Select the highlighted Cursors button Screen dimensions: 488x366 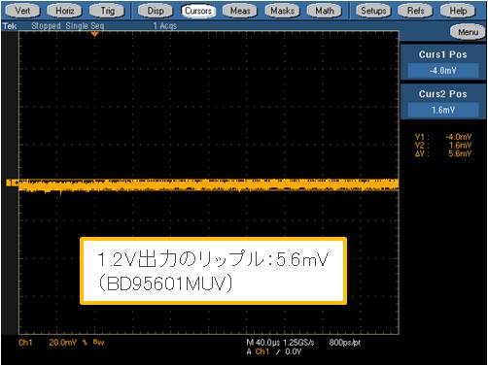click(198, 11)
